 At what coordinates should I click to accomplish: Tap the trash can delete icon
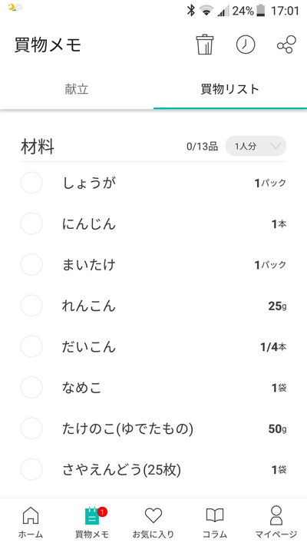(205, 45)
